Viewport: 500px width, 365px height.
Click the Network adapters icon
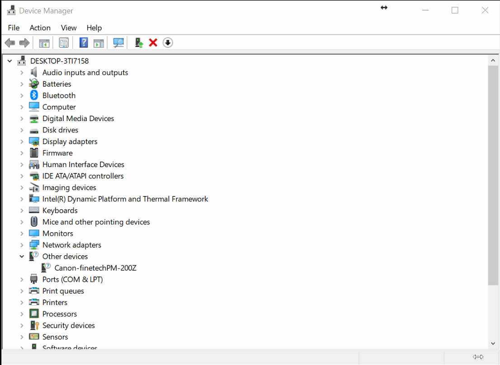click(34, 244)
